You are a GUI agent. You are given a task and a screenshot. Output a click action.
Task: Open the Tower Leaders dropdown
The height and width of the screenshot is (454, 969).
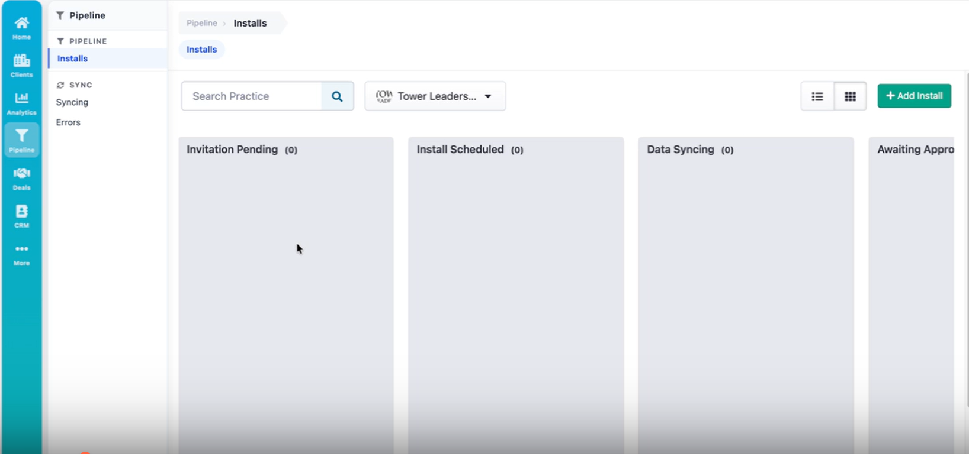pyautogui.click(x=435, y=96)
